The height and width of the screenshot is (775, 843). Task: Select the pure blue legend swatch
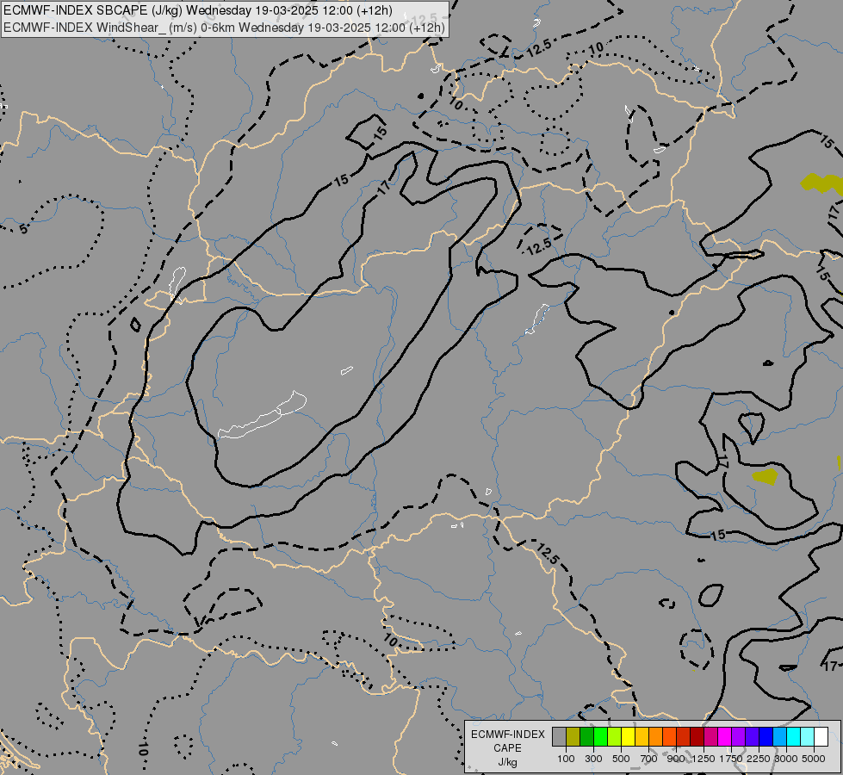click(766, 736)
